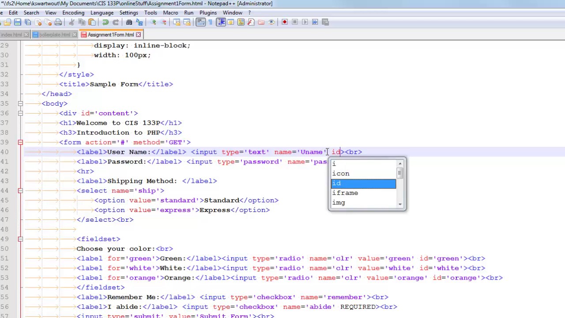Viewport: 565px width, 318px height.
Task: Click the Close document toolbar icon
Action: (x=38, y=22)
